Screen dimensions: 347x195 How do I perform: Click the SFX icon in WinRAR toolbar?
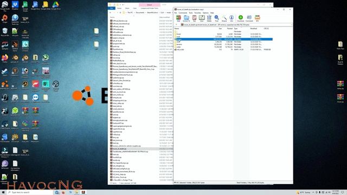tap(257, 18)
